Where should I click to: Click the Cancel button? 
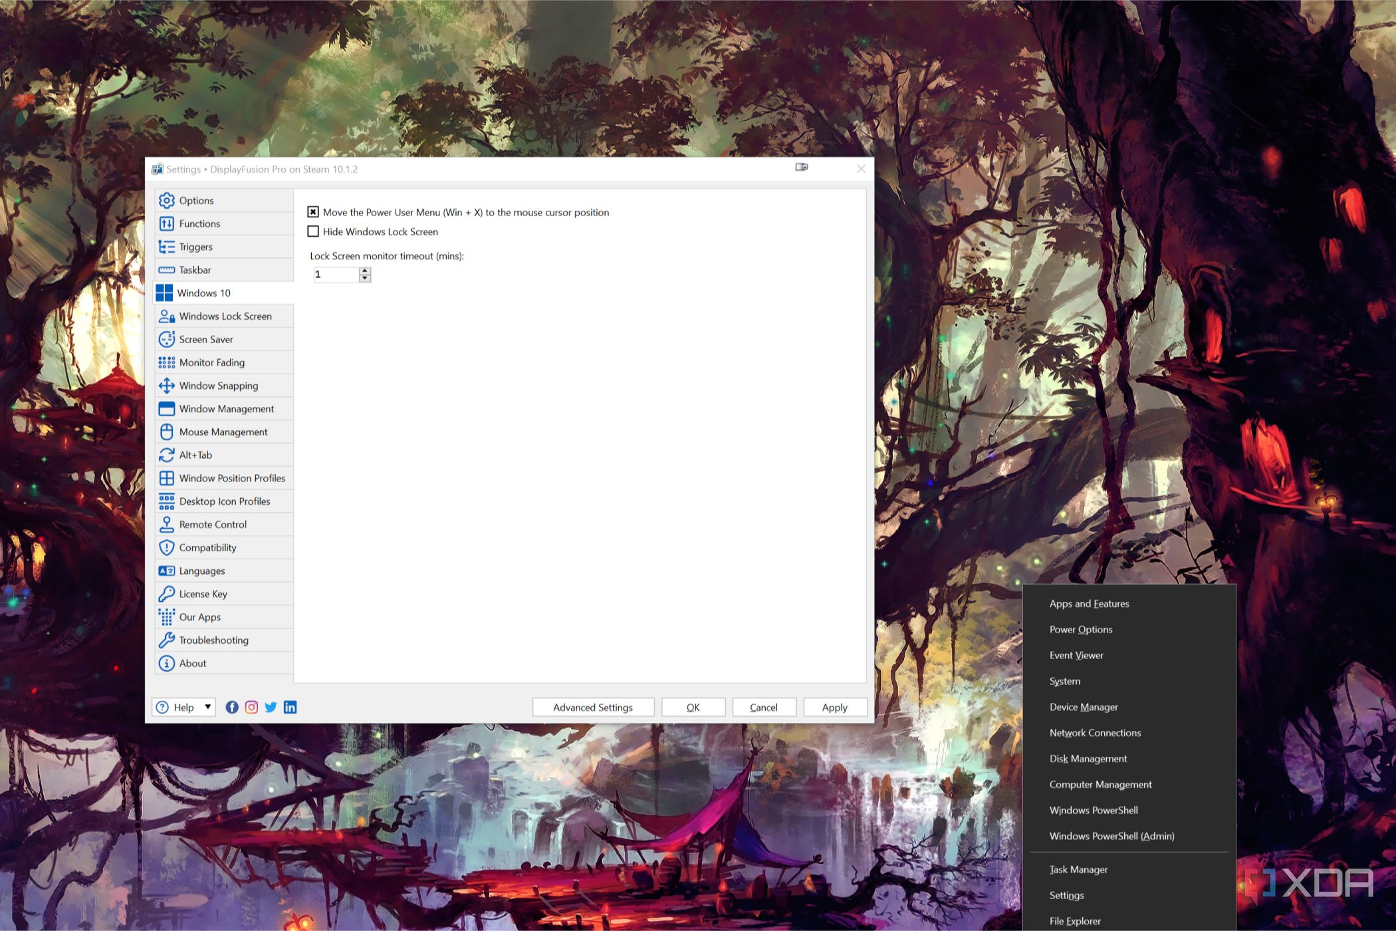coord(764,708)
